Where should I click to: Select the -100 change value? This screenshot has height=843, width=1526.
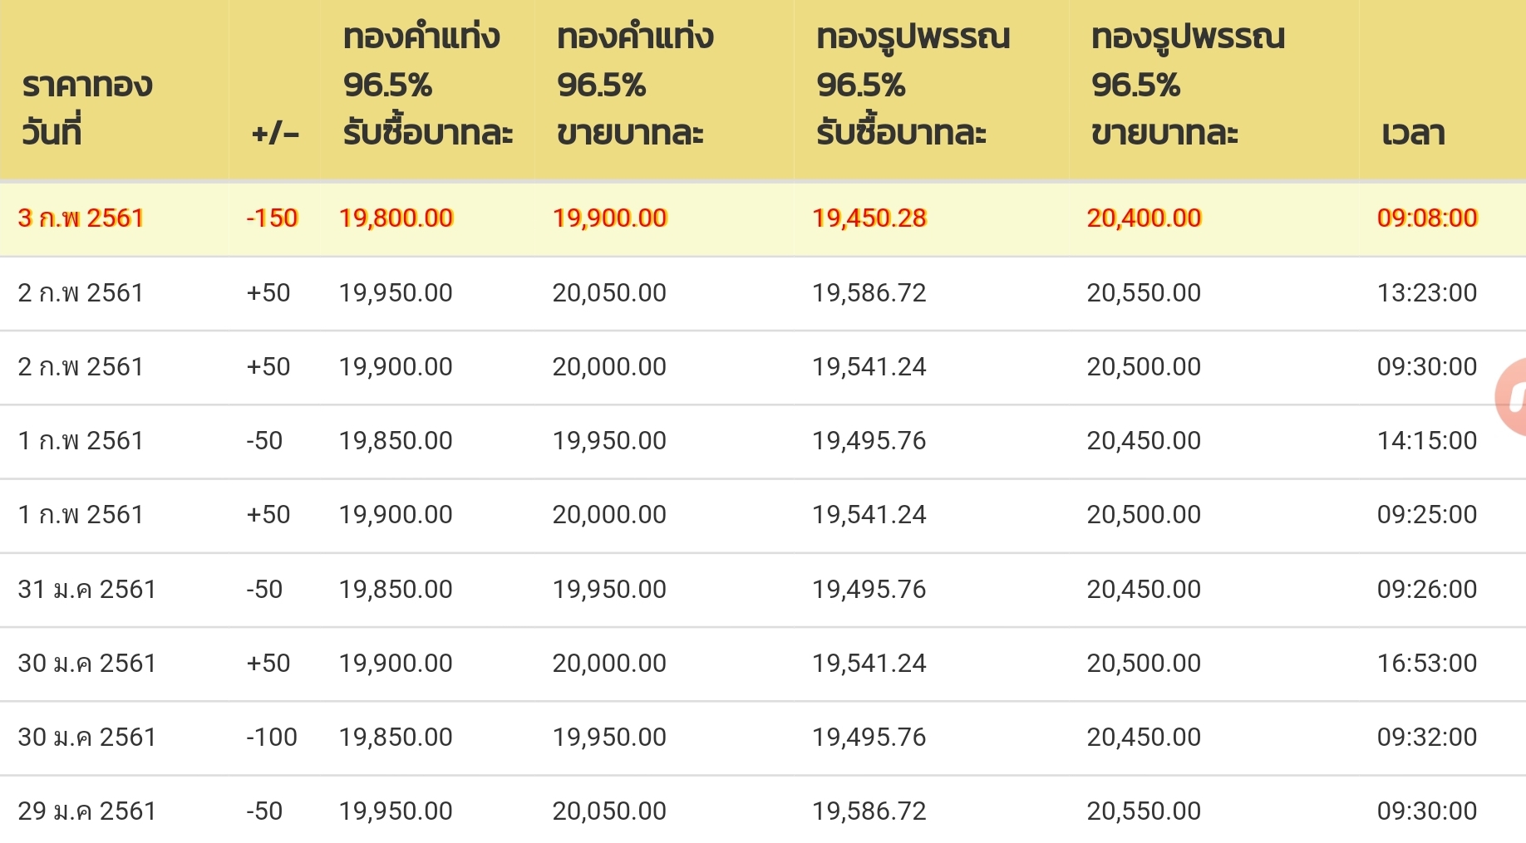tap(272, 737)
